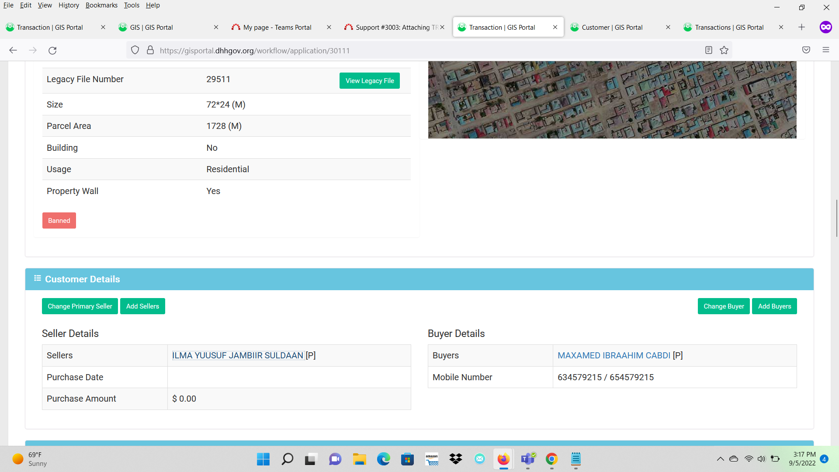The image size is (839, 472).
Task: Select mobile number 634579215 / 654579215
Action: 606,378
